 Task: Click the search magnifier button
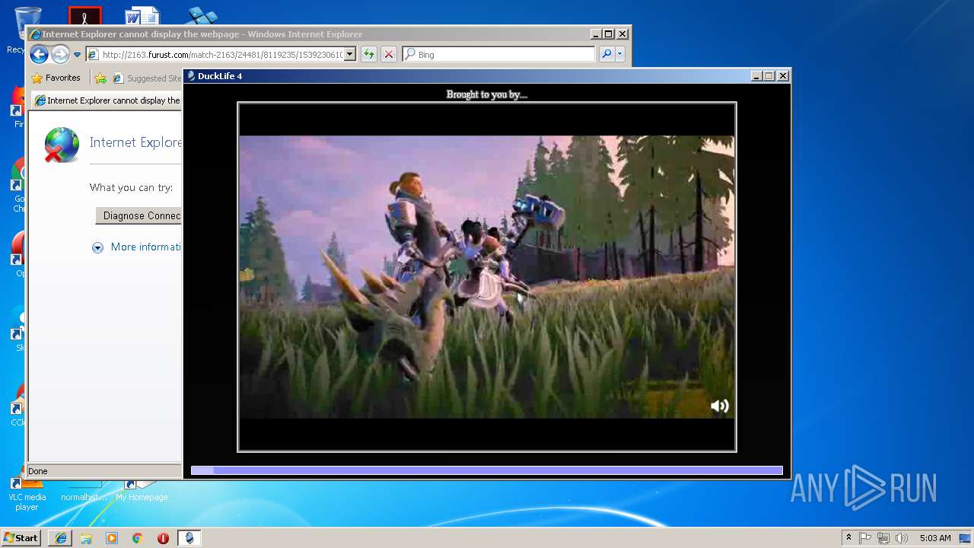pos(606,54)
